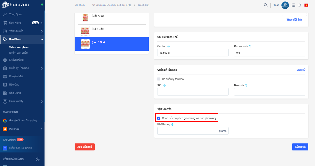Open the Lịch sử inventory link

pyautogui.click(x=301, y=70)
